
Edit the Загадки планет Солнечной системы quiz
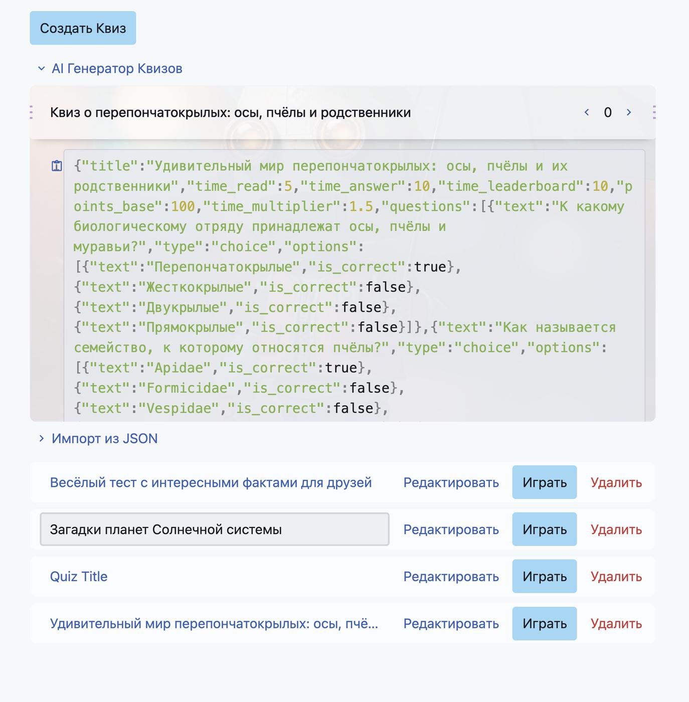click(x=451, y=530)
